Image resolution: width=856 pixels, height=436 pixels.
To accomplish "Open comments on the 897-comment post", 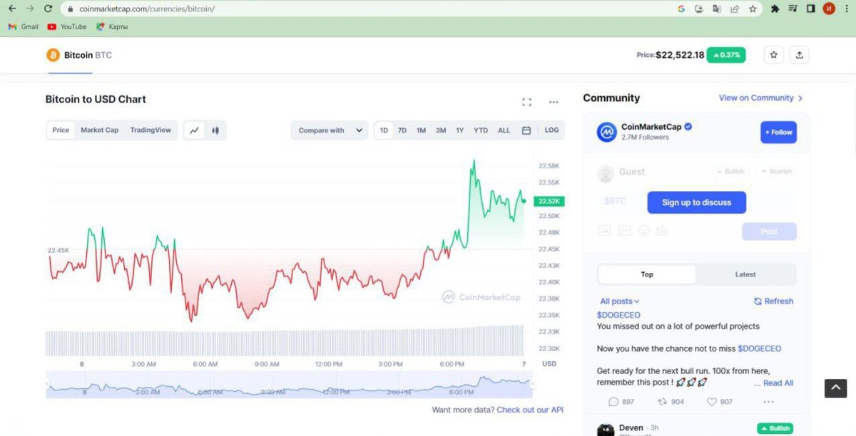I will click(621, 402).
